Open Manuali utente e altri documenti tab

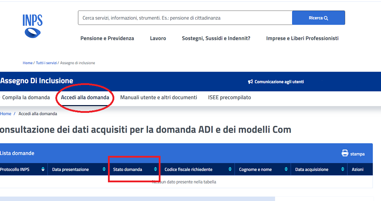pyautogui.click(x=159, y=97)
